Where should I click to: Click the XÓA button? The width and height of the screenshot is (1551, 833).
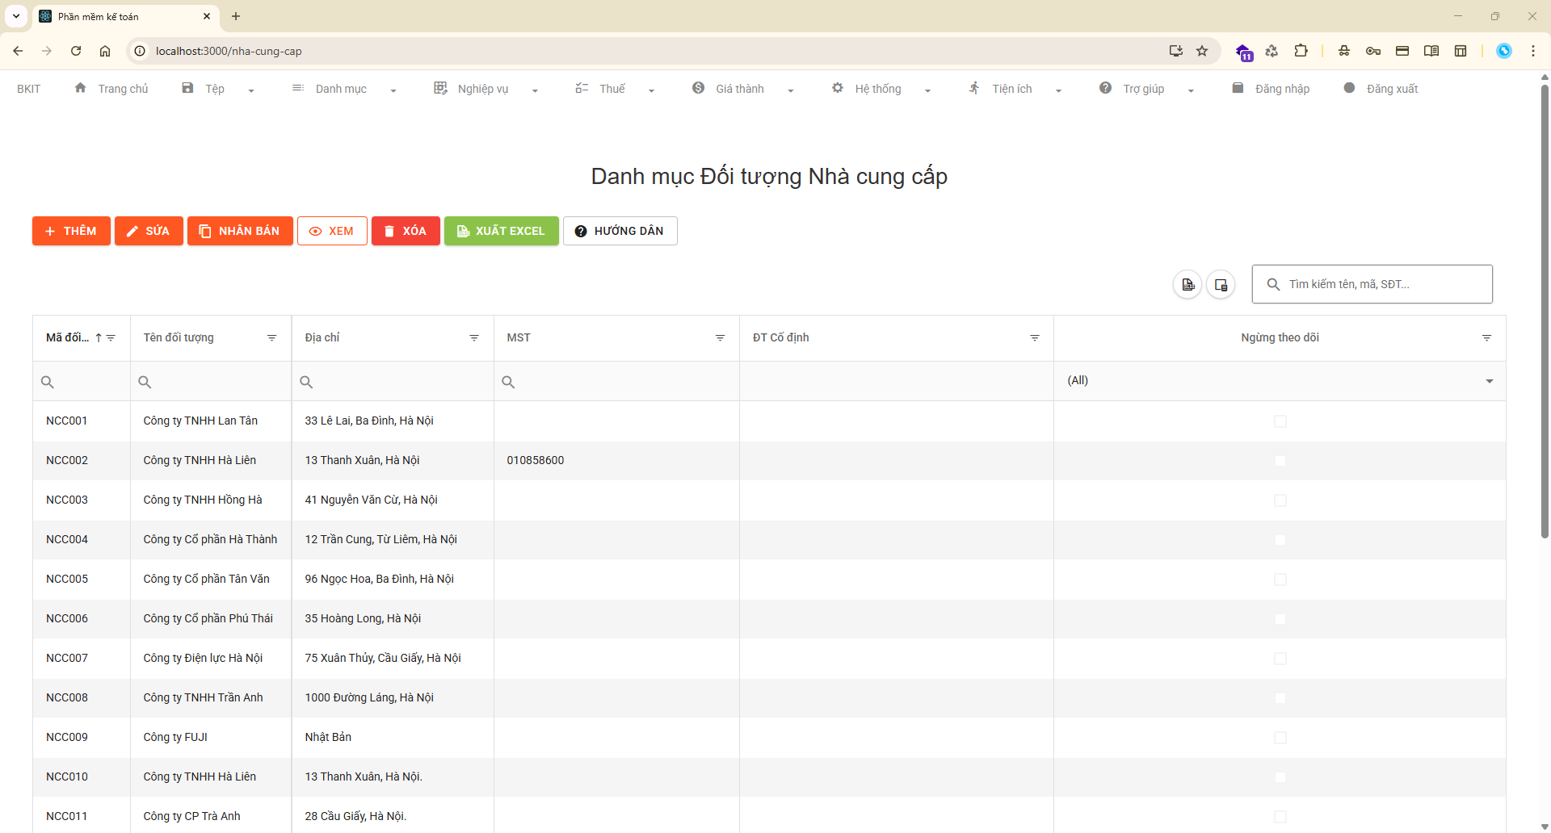(406, 231)
